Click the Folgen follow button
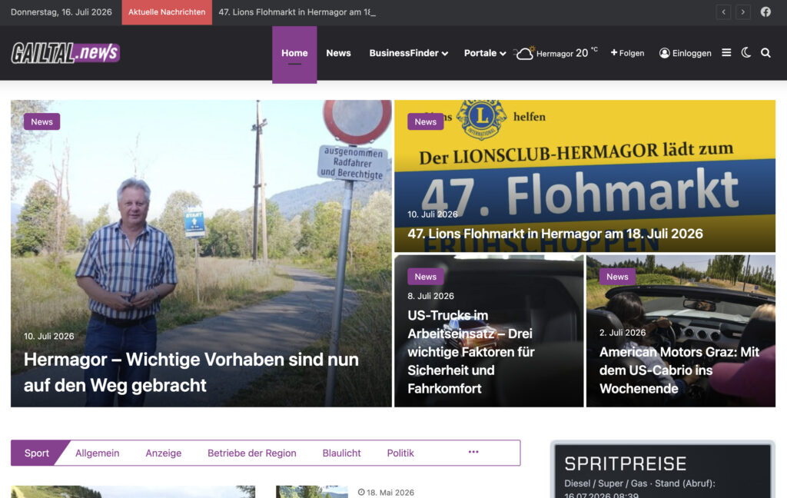Viewport: 787px width, 498px height. click(x=627, y=53)
